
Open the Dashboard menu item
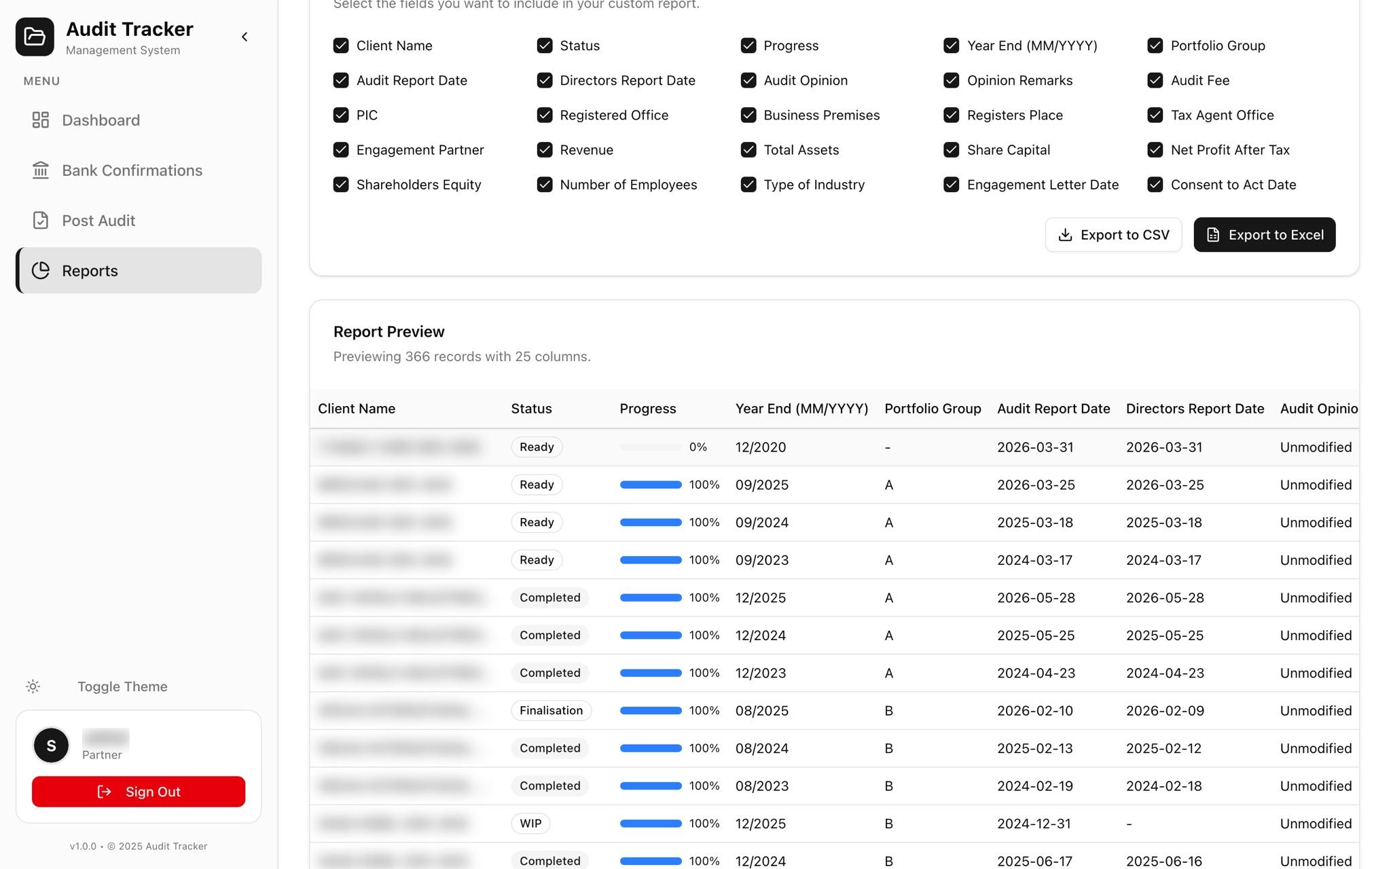(x=139, y=120)
